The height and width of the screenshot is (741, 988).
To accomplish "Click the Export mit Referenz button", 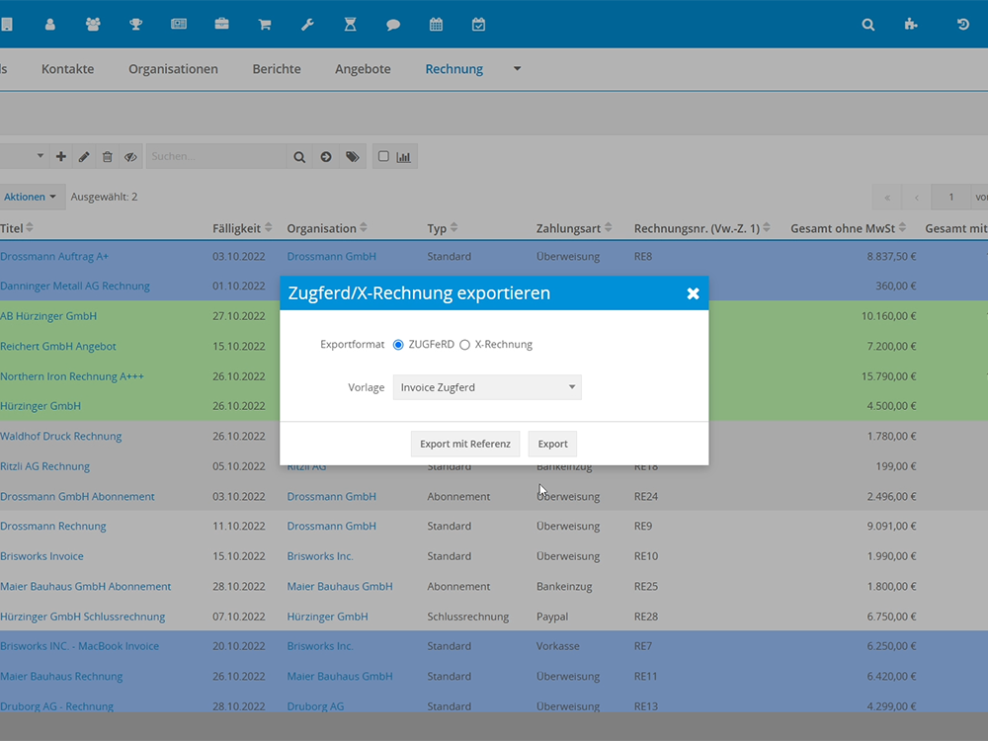I will pos(464,444).
